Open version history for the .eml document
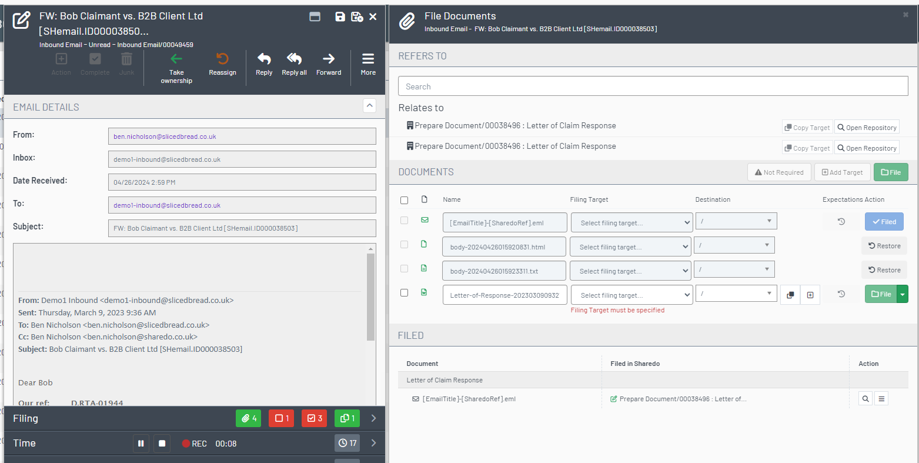The image size is (919, 463). (841, 221)
